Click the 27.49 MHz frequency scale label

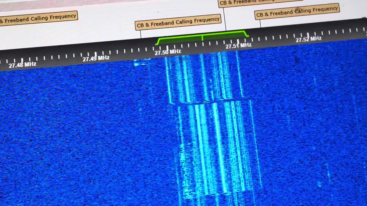(x=96, y=58)
